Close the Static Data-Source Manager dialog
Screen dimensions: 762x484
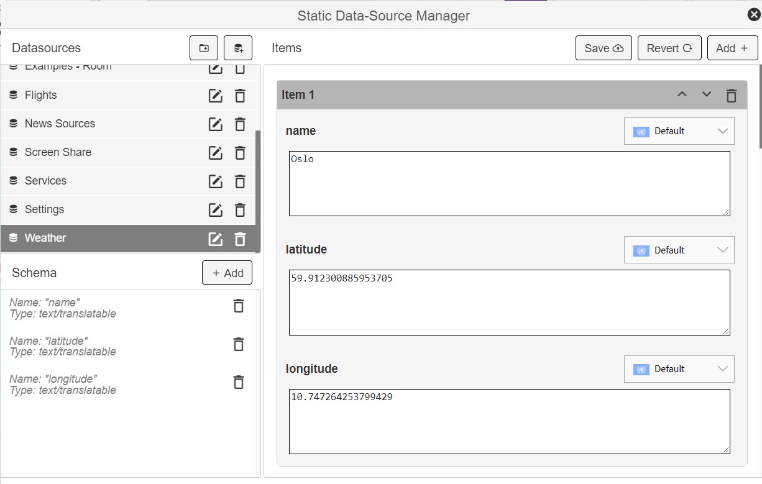pyautogui.click(x=753, y=15)
